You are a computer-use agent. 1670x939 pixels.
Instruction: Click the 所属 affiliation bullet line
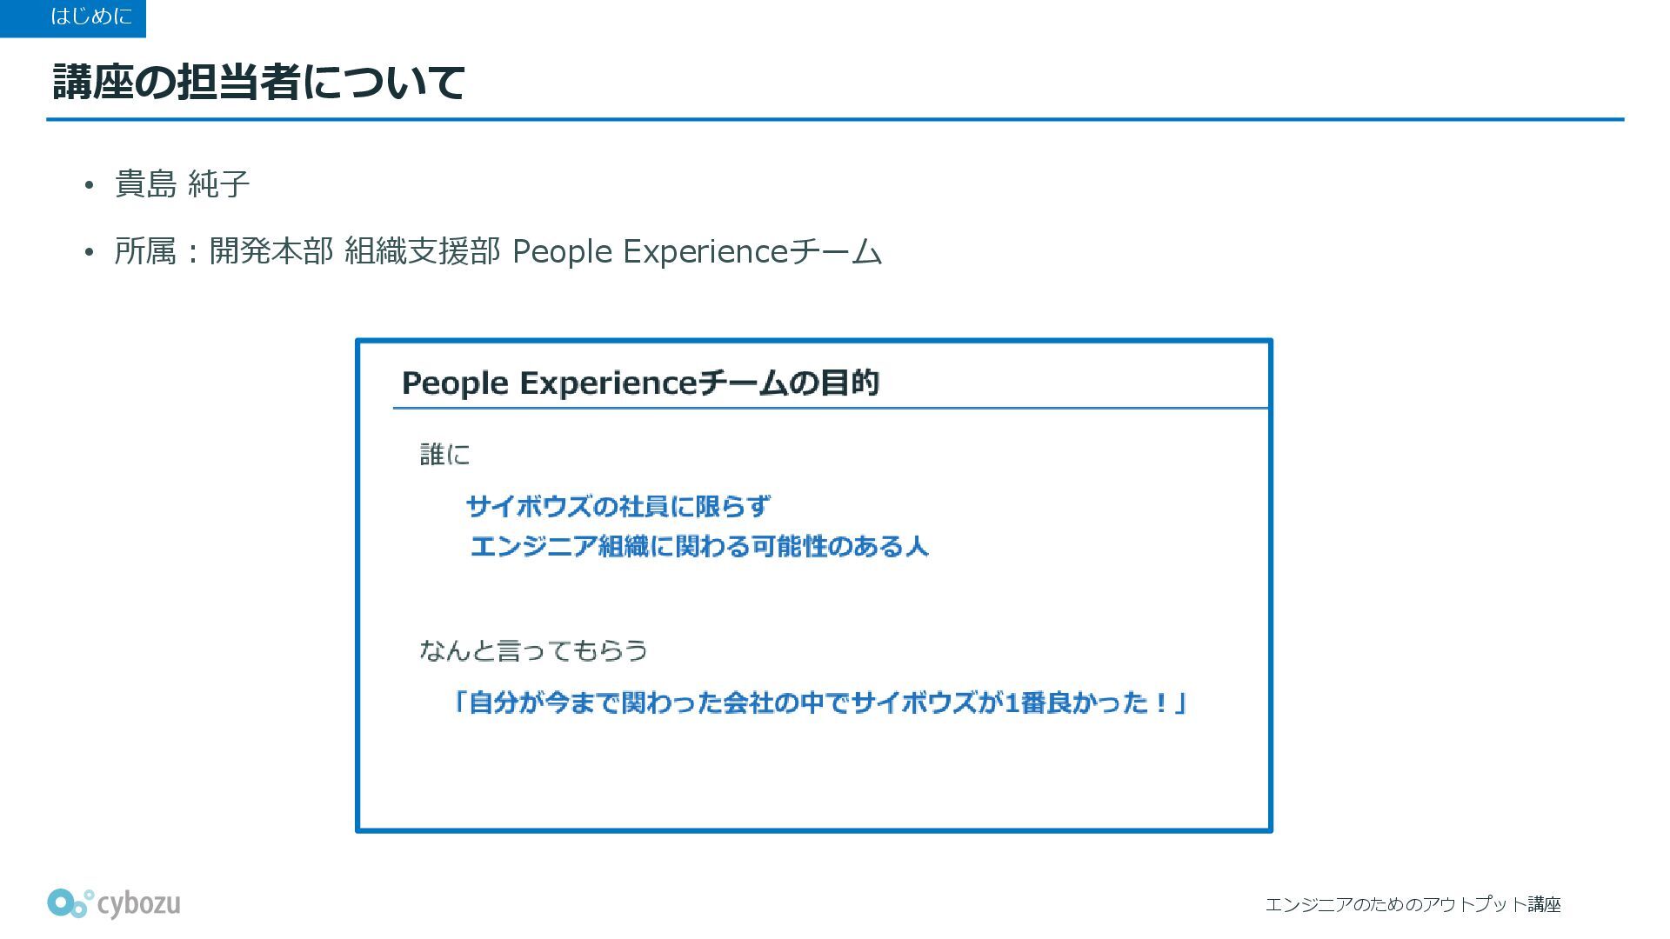pos(498,251)
